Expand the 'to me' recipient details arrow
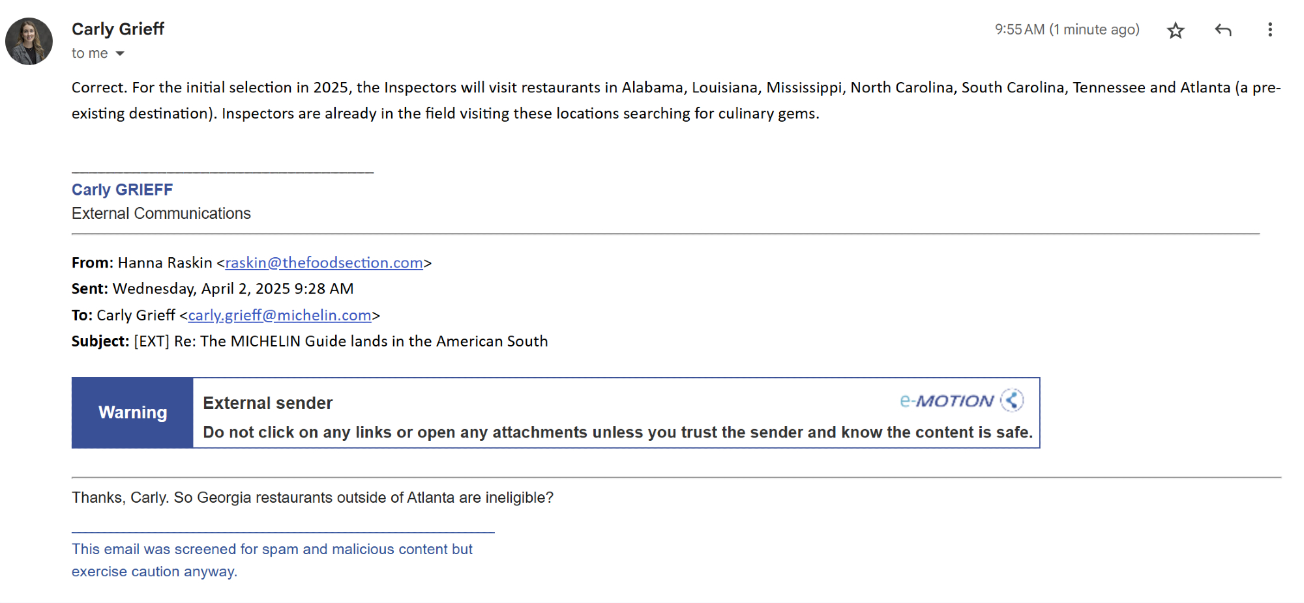 tap(120, 53)
